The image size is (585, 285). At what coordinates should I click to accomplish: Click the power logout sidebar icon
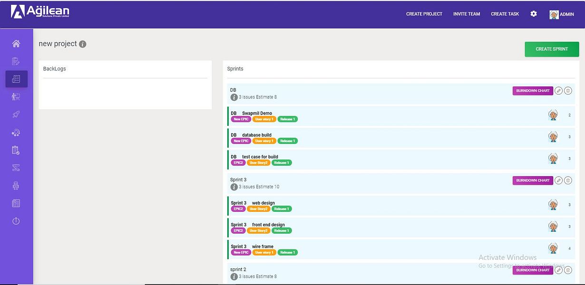(16, 221)
